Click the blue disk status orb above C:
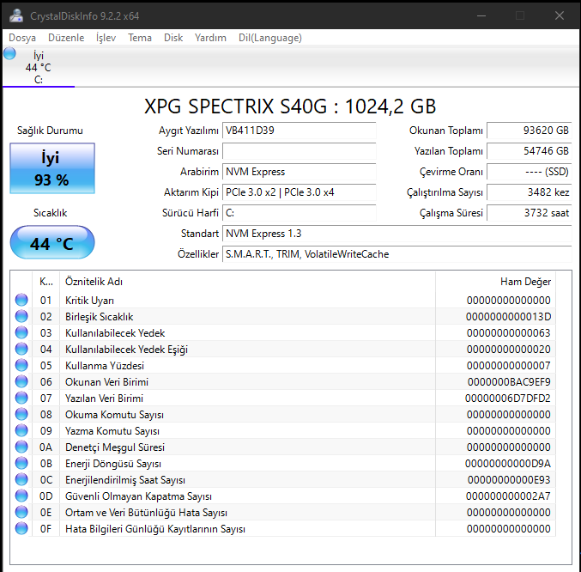This screenshot has height=572, width=581. click(9, 54)
